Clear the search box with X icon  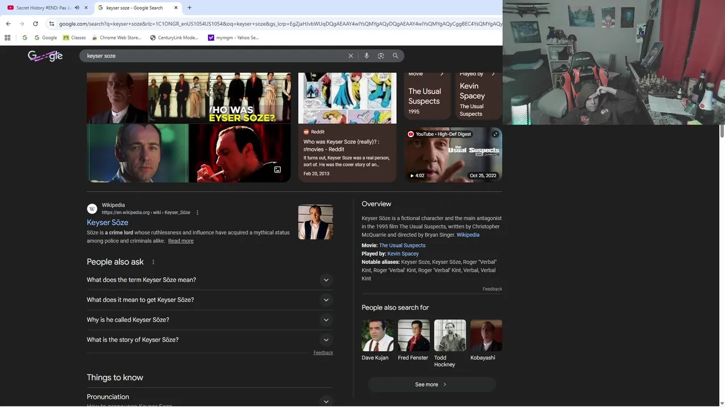[x=351, y=56]
